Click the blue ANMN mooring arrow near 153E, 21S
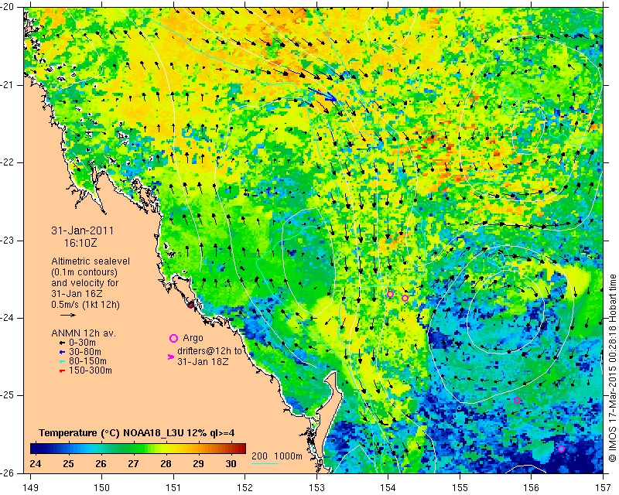 click(x=322, y=94)
